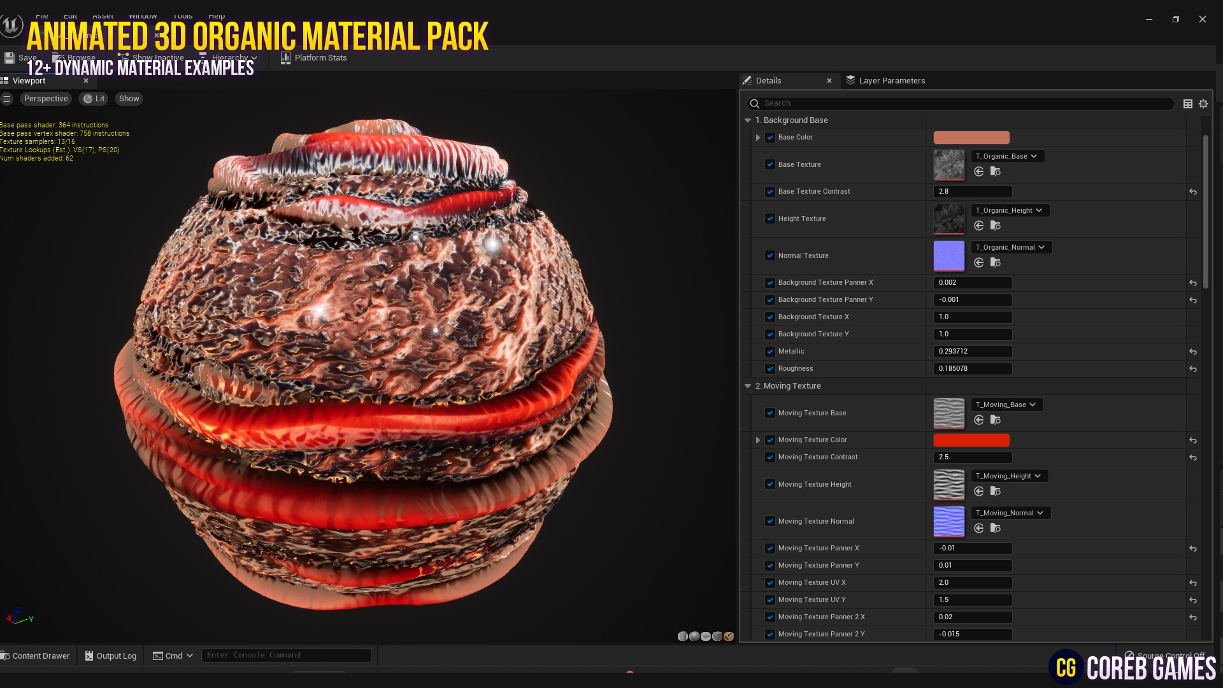Viewport: 1223px width, 688px height.
Task: Click the Moving Texture Color red swatch
Action: point(971,440)
